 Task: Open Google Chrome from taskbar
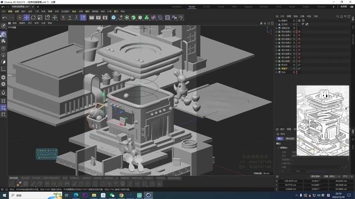pos(121,195)
